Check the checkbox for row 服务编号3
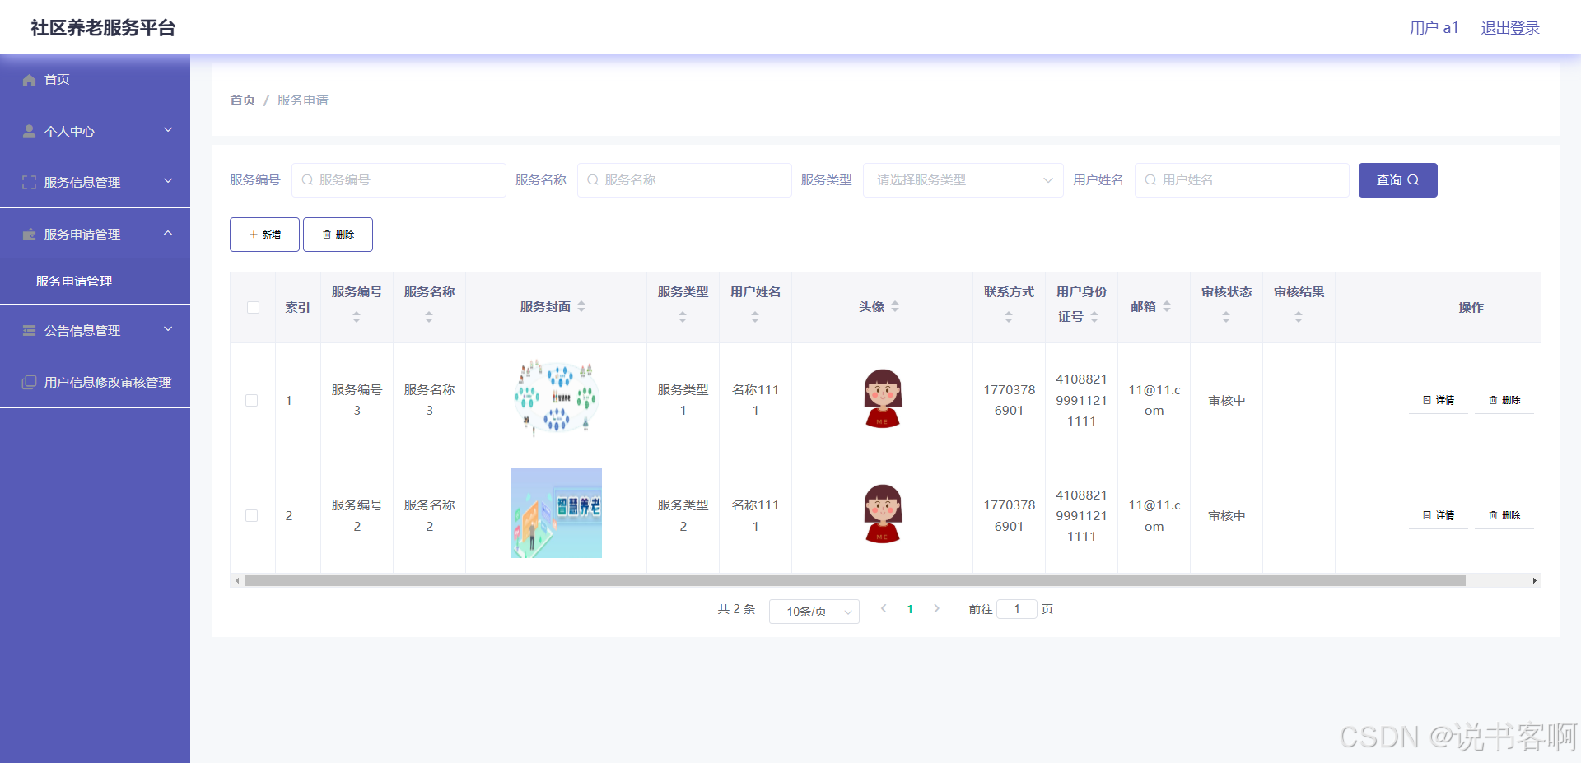This screenshot has height=763, width=1581. 252,401
